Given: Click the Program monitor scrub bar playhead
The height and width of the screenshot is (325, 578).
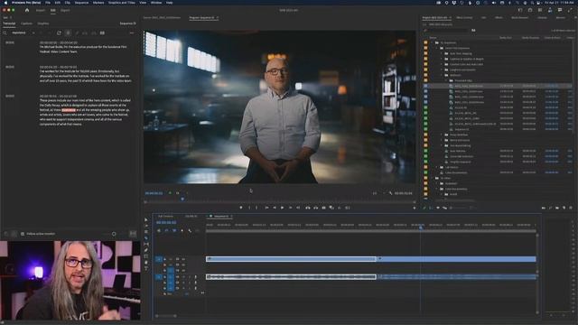Looking at the screenshot, I should point(182,199).
